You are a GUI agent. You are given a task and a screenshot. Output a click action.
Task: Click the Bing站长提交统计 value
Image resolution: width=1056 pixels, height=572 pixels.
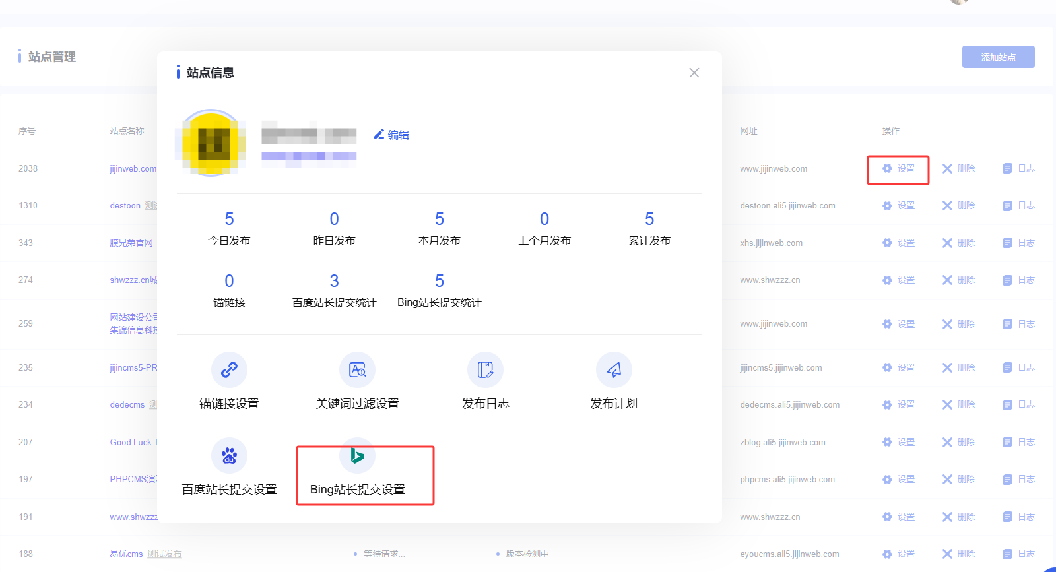coord(440,281)
